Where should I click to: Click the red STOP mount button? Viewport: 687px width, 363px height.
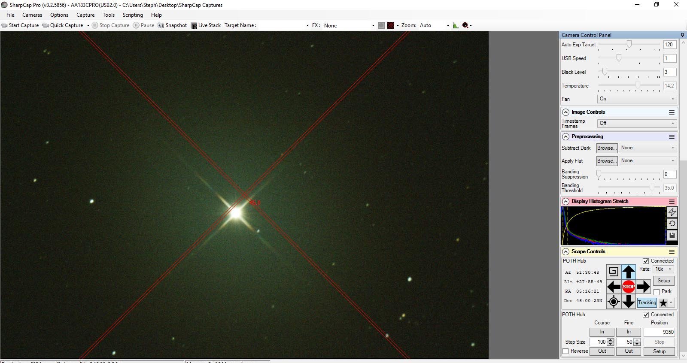629,287
